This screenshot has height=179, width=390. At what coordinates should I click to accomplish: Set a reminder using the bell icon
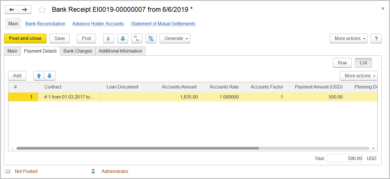[123, 39]
